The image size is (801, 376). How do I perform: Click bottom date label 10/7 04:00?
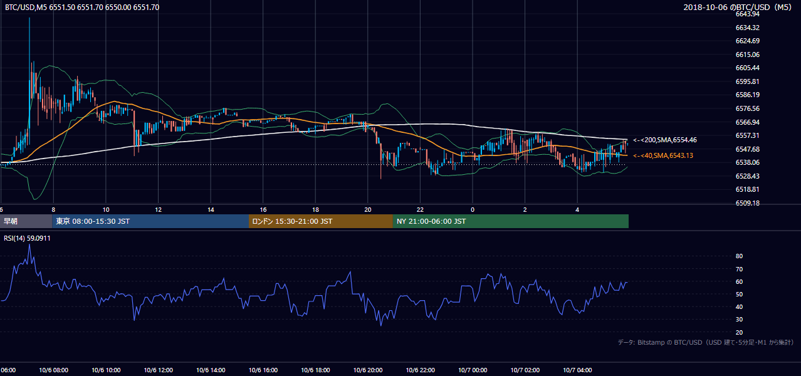pyautogui.click(x=578, y=370)
